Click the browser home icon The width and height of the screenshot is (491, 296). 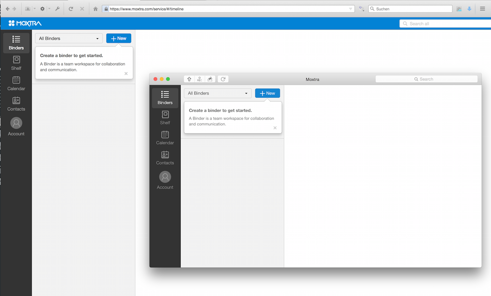tap(95, 9)
